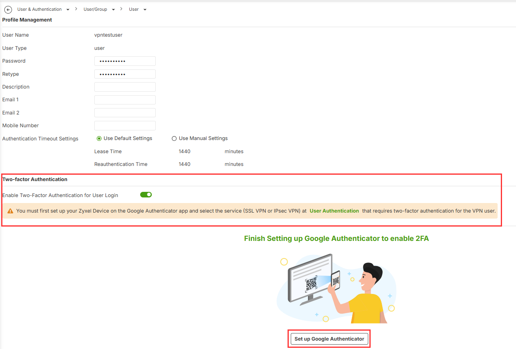Click the Set up Google Authenticator button
The width and height of the screenshot is (516, 349).
(329, 339)
